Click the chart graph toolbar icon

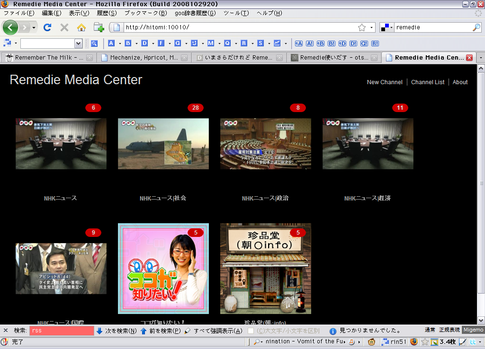pyautogui.click(x=277, y=43)
